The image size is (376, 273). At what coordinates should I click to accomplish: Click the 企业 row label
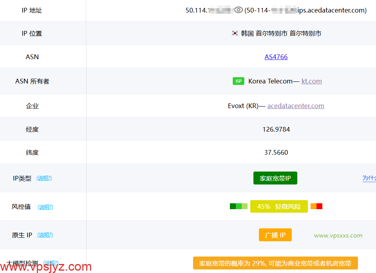[x=32, y=106]
